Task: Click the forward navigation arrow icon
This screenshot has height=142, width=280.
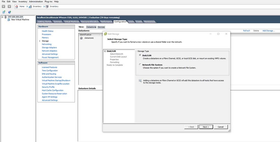Action: tap(9, 6)
